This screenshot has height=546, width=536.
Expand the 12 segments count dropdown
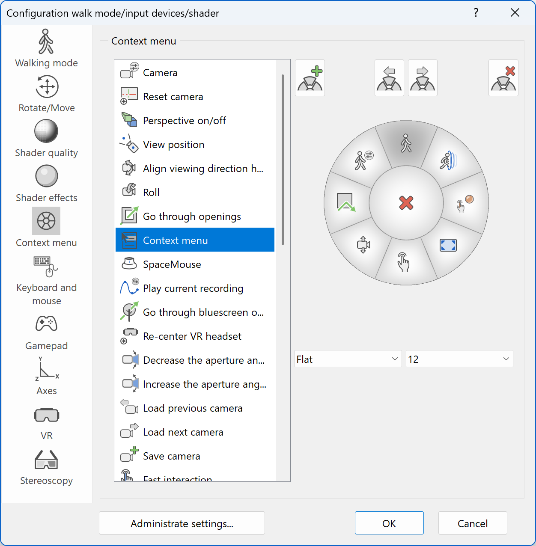(459, 359)
